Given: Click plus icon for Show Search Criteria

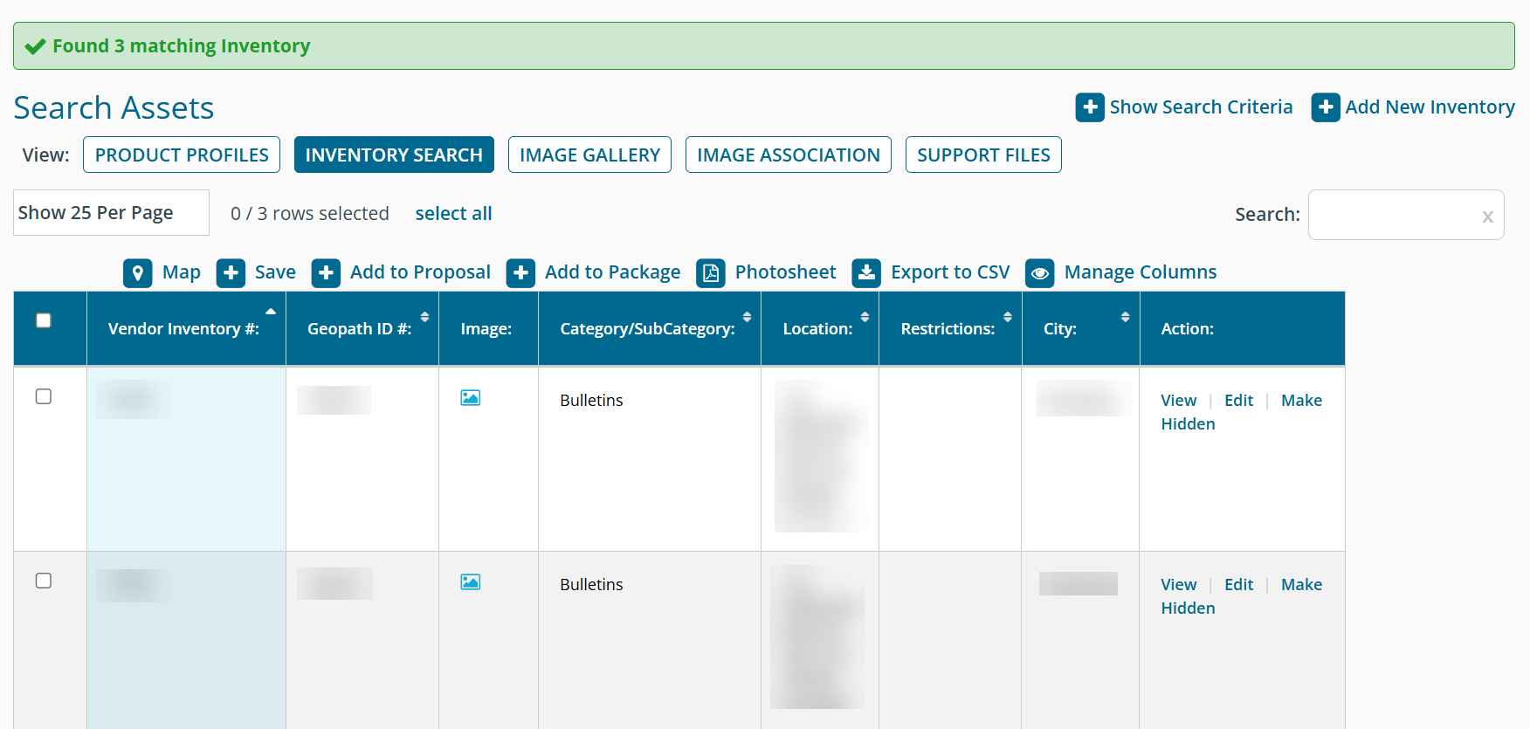Looking at the screenshot, I should [1090, 107].
